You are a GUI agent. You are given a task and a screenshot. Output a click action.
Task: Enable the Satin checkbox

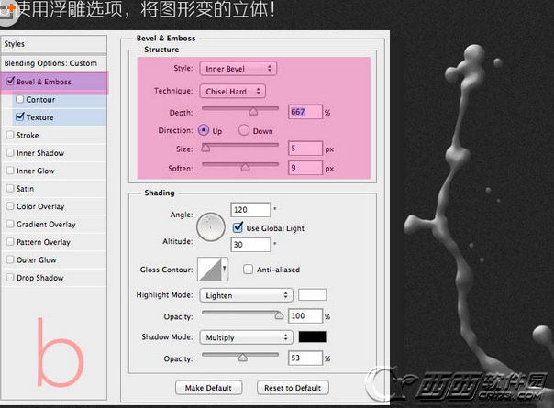pos(10,188)
